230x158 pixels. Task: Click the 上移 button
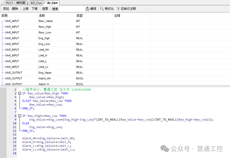pyautogui.click(x=26, y=9)
